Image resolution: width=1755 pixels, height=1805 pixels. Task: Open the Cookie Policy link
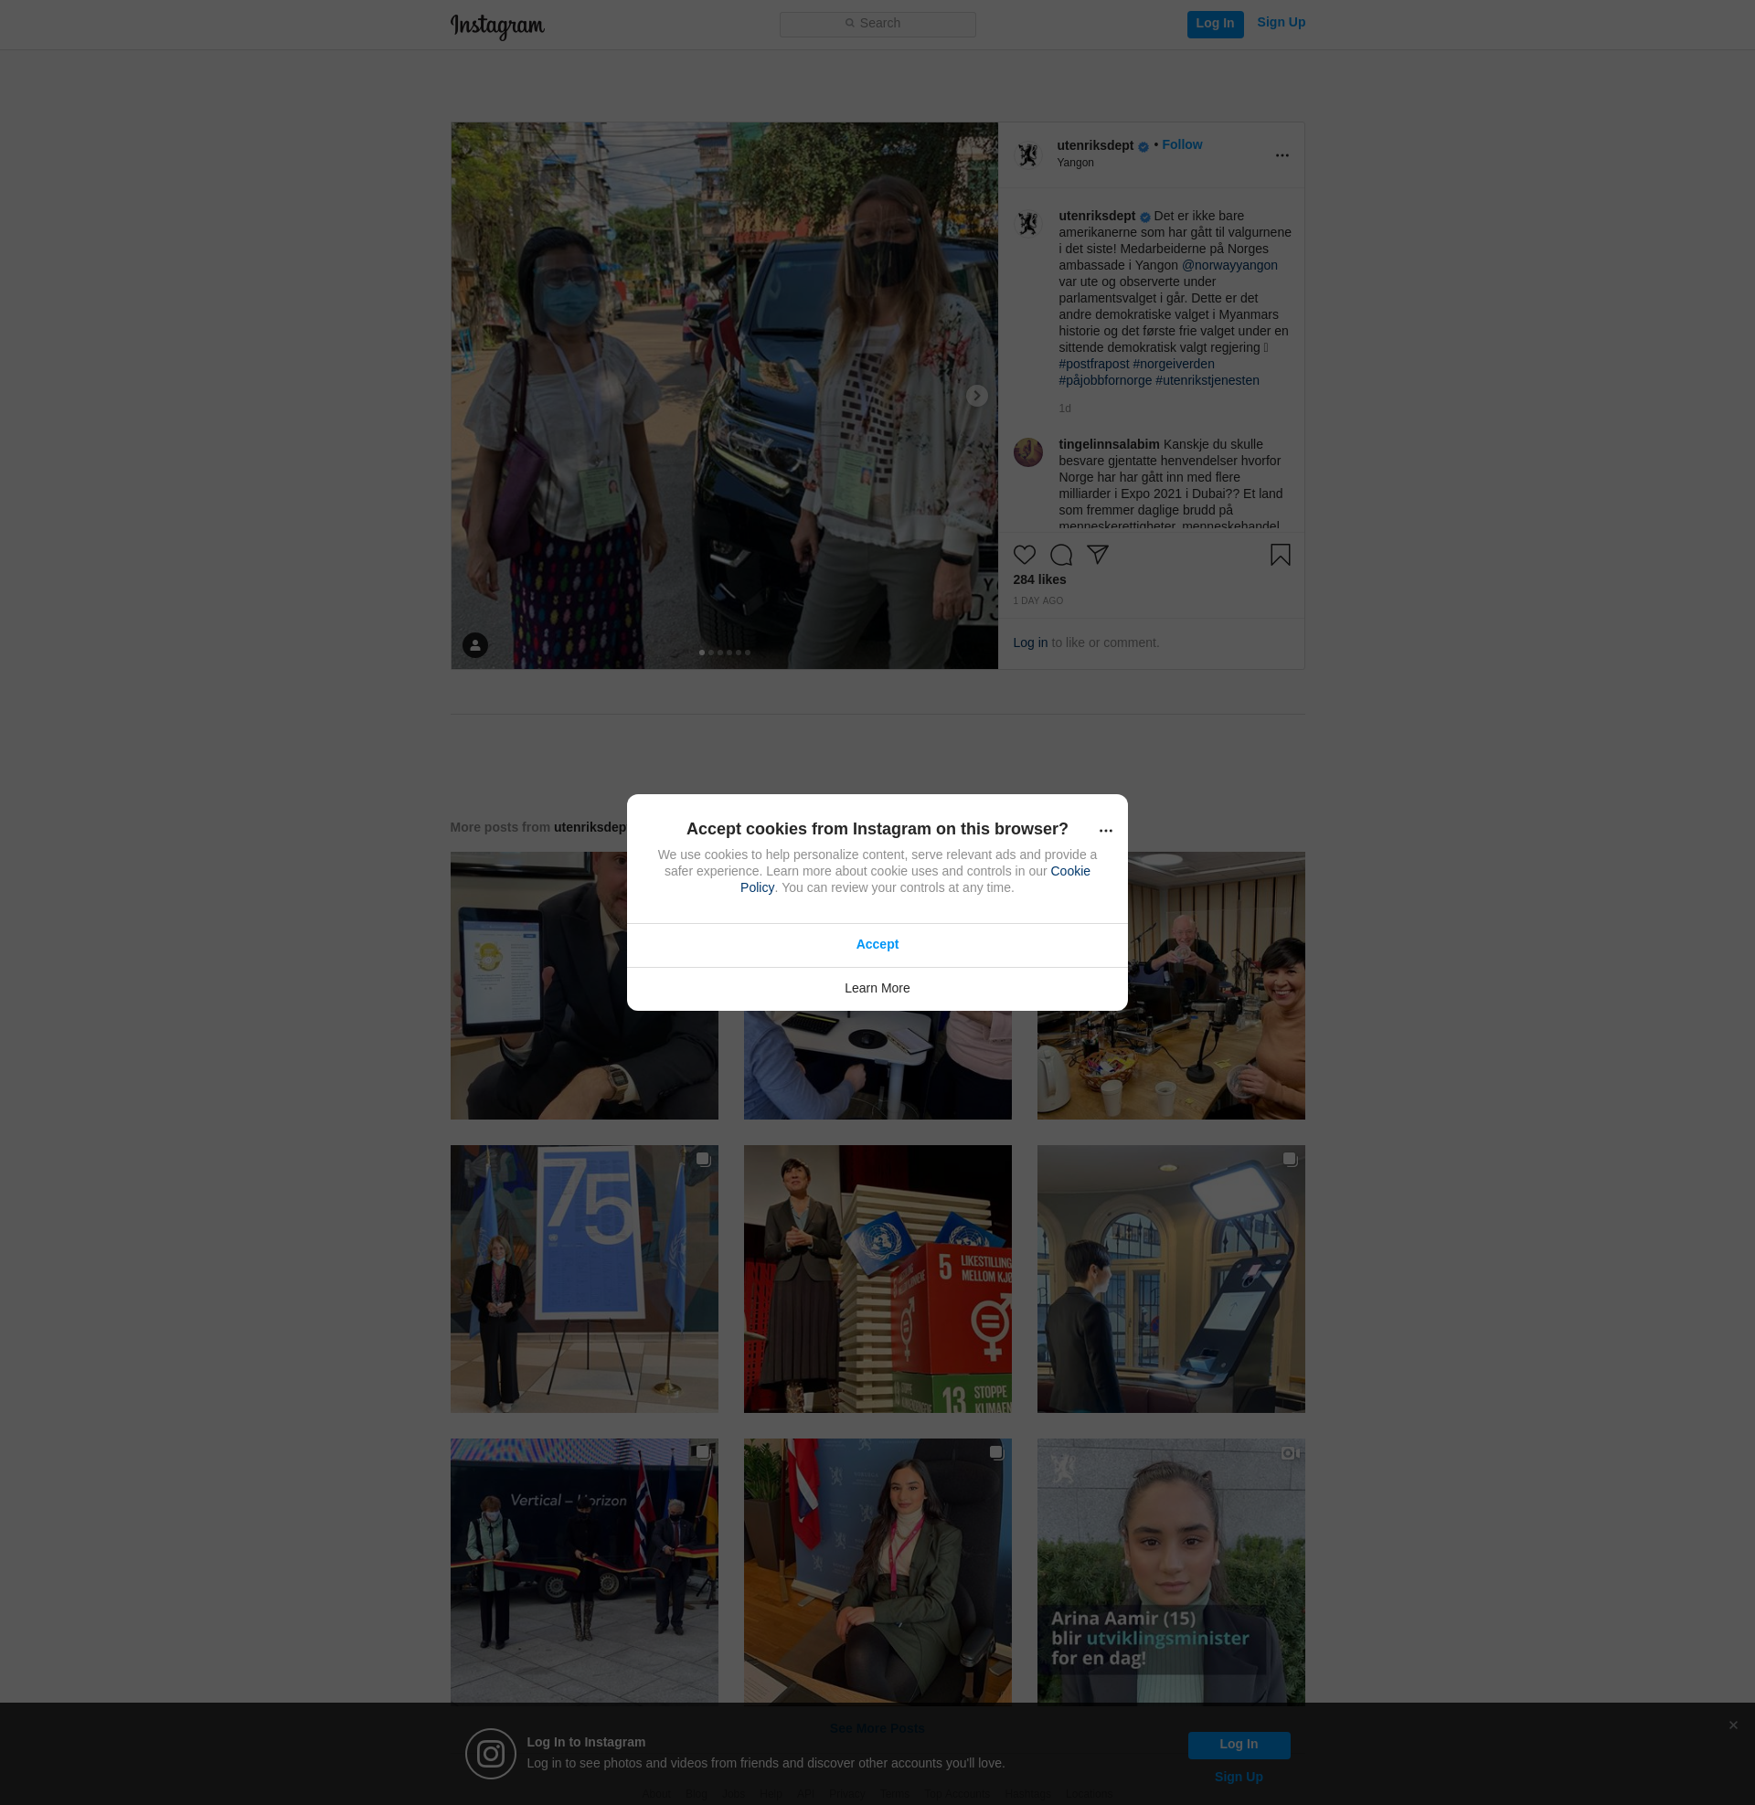pos(1069,871)
